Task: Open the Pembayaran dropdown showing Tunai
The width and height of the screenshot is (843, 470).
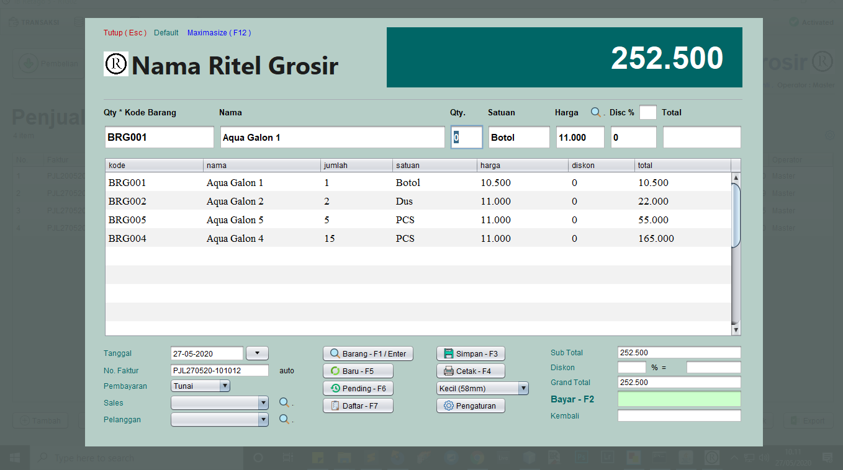Action: click(x=201, y=386)
